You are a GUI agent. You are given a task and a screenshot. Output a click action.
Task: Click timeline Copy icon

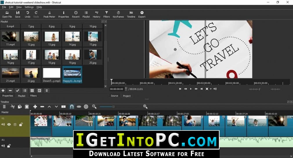(20, 107)
